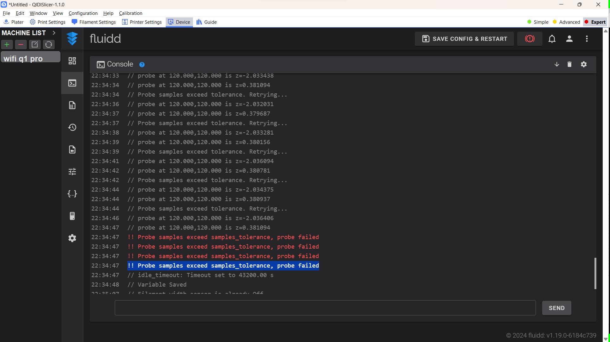The image size is (610, 342).
Task: Open the notifications bell
Action: (552, 39)
